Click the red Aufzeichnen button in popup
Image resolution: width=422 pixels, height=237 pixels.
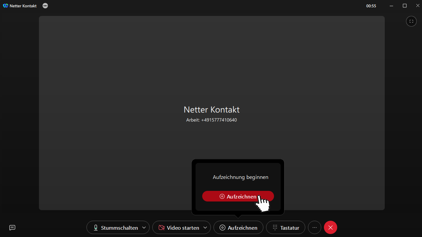point(238,196)
